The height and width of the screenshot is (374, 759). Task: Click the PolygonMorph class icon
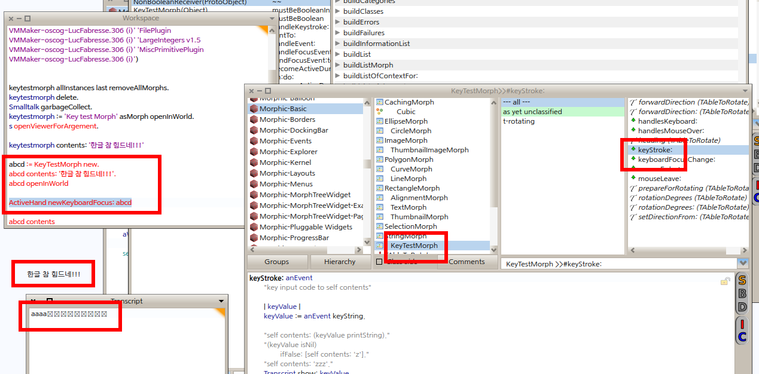[379, 160]
